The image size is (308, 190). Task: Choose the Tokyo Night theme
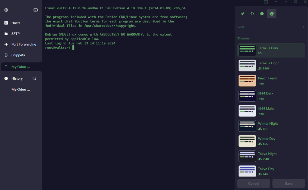pyautogui.click(x=271, y=156)
